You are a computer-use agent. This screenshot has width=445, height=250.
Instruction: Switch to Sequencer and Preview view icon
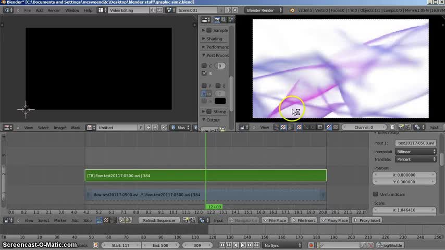[x=113, y=220]
